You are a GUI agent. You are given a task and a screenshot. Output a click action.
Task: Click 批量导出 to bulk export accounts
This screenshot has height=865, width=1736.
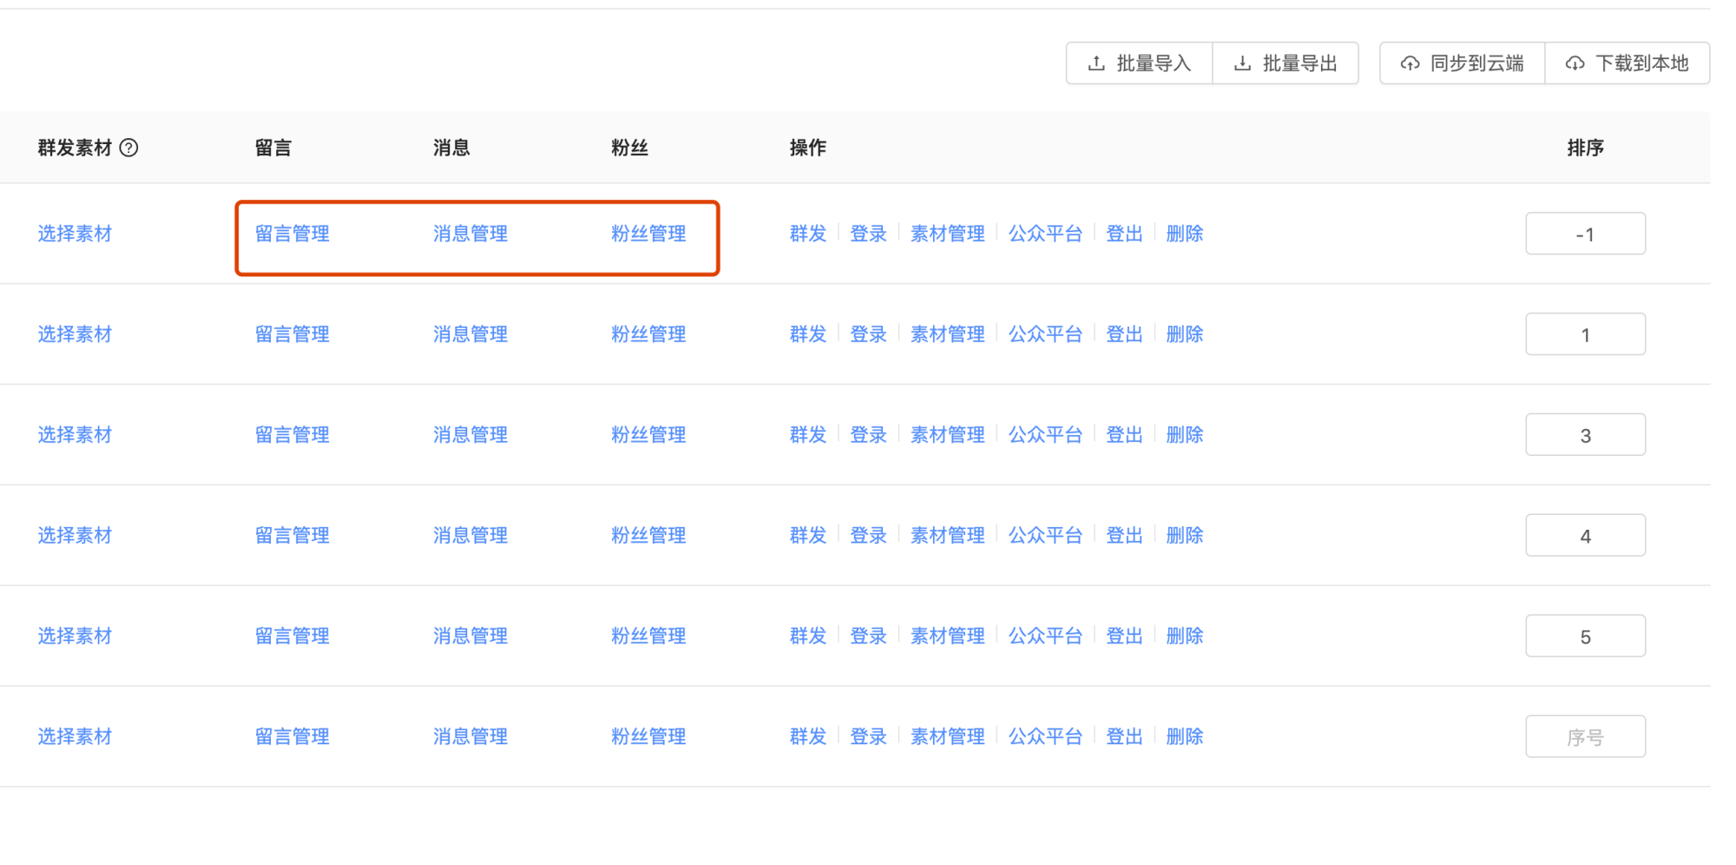(x=1286, y=63)
